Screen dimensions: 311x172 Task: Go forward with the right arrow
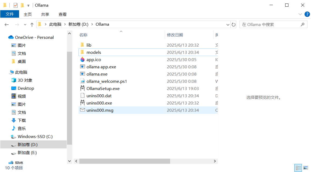pyautogui.click(x=17, y=25)
